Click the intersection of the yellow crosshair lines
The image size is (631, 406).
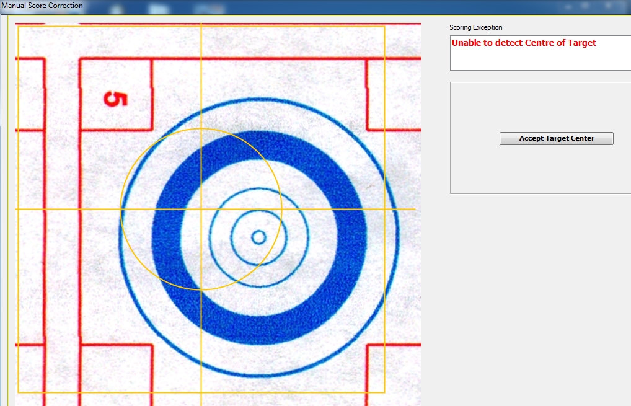[x=201, y=209]
